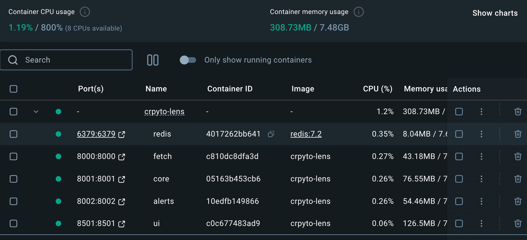Image resolution: width=527 pixels, height=240 pixels.
Task: Sort by Name column header
Action: (x=156, y=89)
